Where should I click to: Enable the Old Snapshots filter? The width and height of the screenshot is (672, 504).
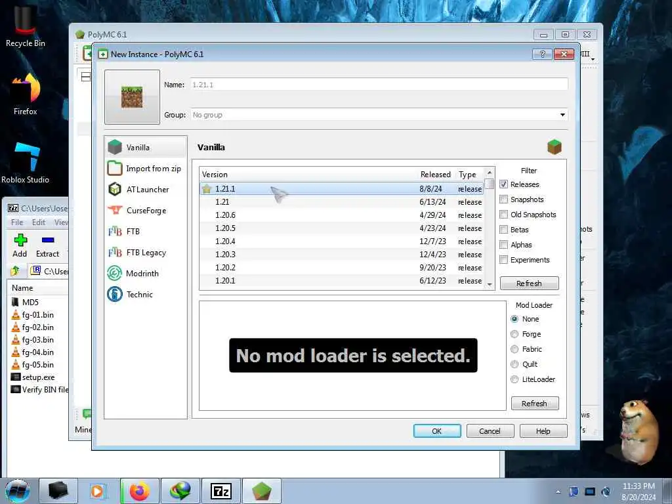pos(503,215)
